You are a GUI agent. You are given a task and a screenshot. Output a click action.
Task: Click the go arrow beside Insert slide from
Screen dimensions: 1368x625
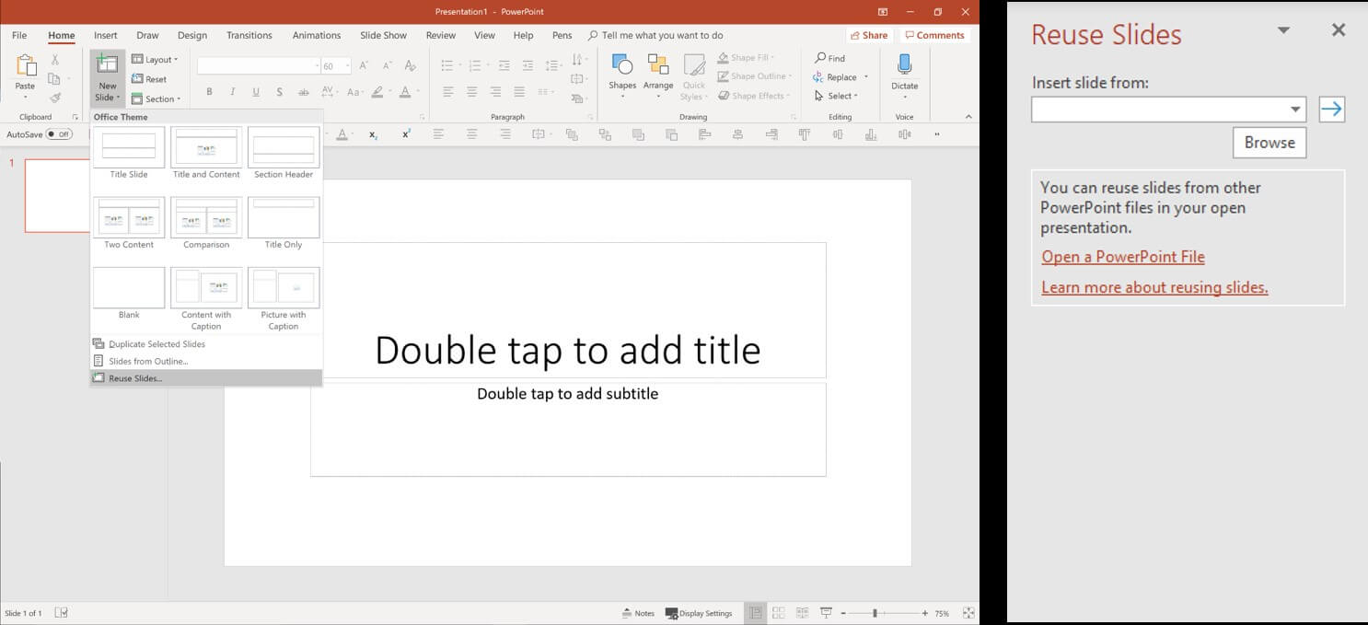point(1331,110)
